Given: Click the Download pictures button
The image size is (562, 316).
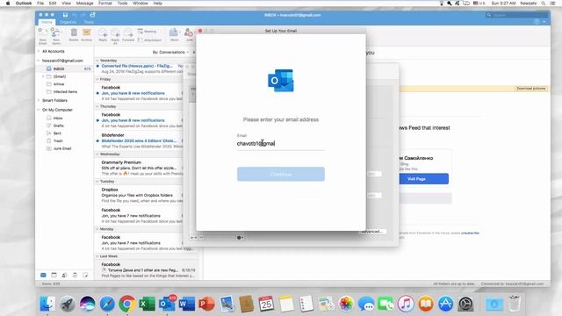Looking at the screenshot, I should tap(531, 88).
